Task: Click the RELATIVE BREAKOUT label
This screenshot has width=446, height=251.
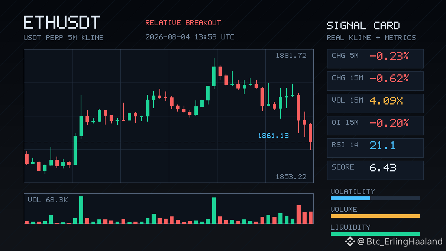Action: coord(183,23)
